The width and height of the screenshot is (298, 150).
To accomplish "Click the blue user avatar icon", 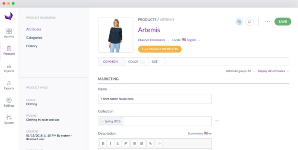I will tap(239, 22).
